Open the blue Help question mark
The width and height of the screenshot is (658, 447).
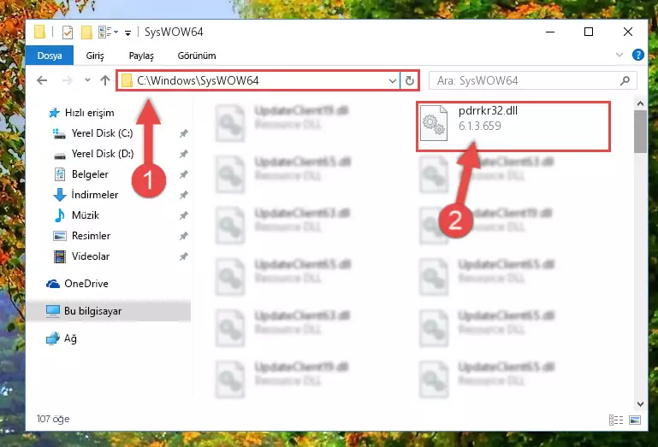637,55
